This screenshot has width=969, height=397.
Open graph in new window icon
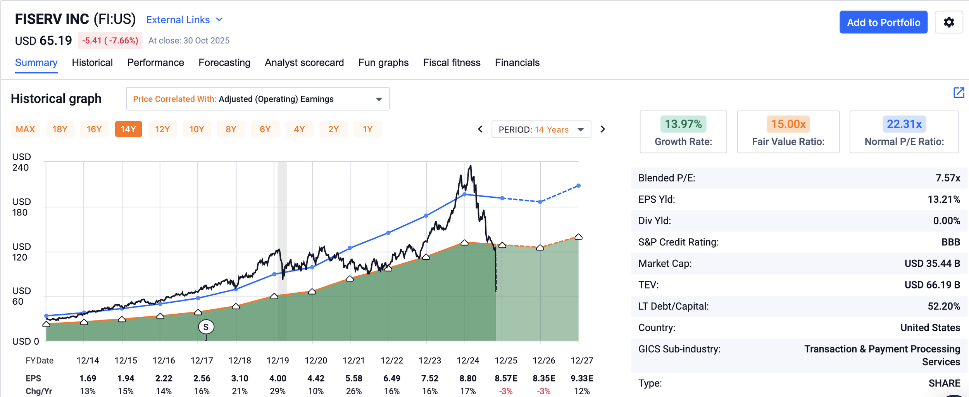pos(959,93)
